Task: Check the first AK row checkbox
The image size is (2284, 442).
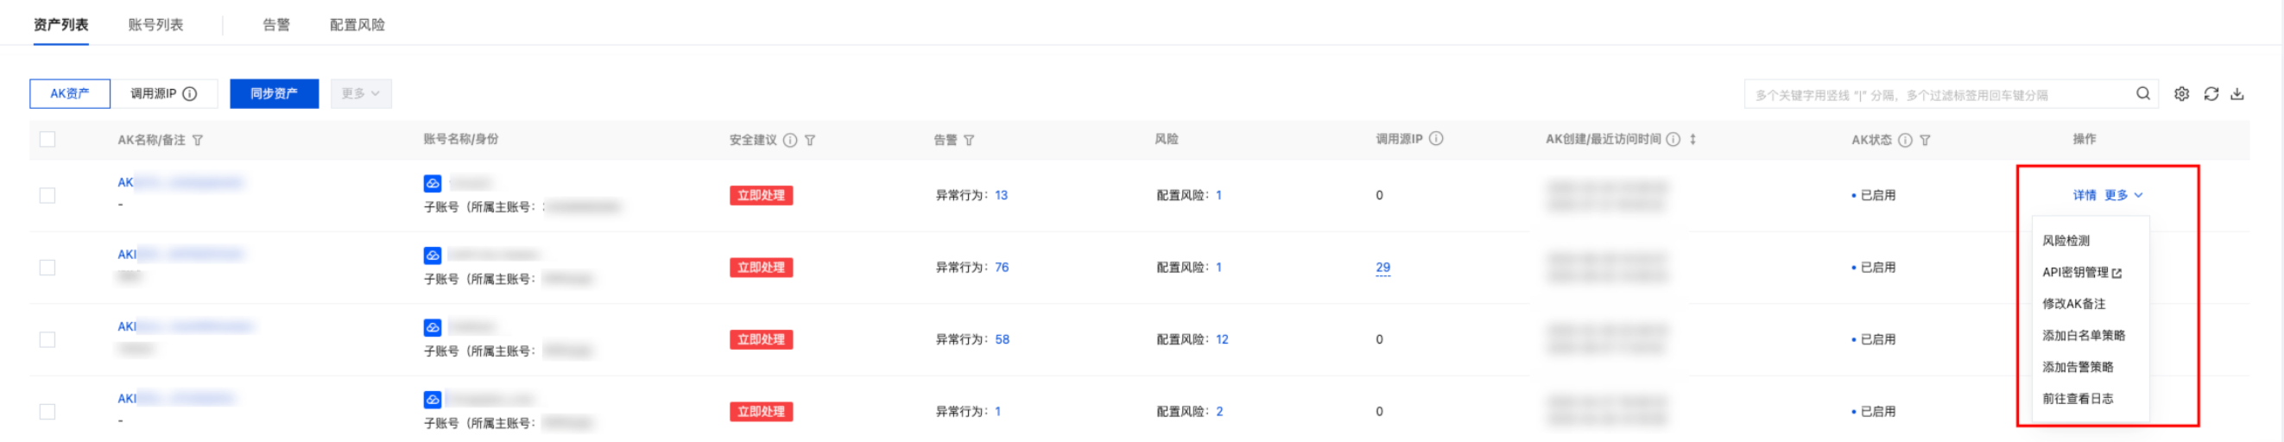Action: pyautogui.click(x=47, y=195)
